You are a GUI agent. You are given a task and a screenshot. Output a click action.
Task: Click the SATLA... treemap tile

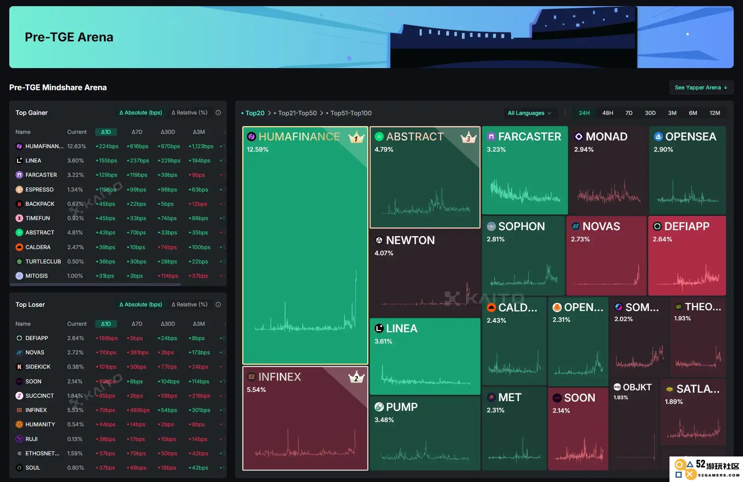[693, 412]
